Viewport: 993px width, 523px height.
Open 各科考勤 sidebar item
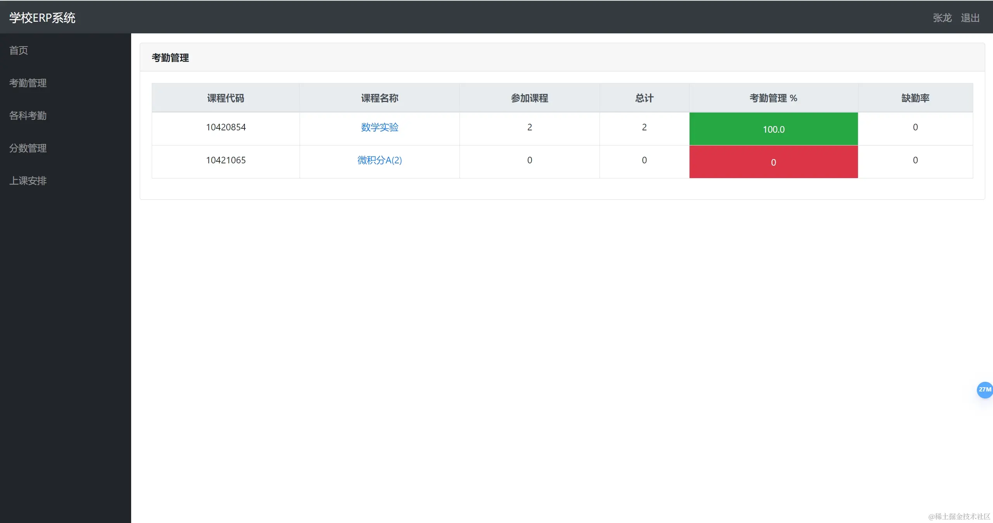[28, 116]
